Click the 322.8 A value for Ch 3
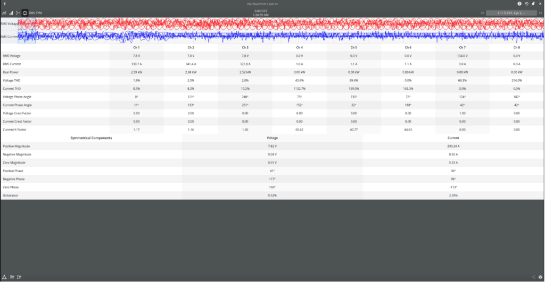The height and width of the screenshot is (282, 545). click(245, 64)
